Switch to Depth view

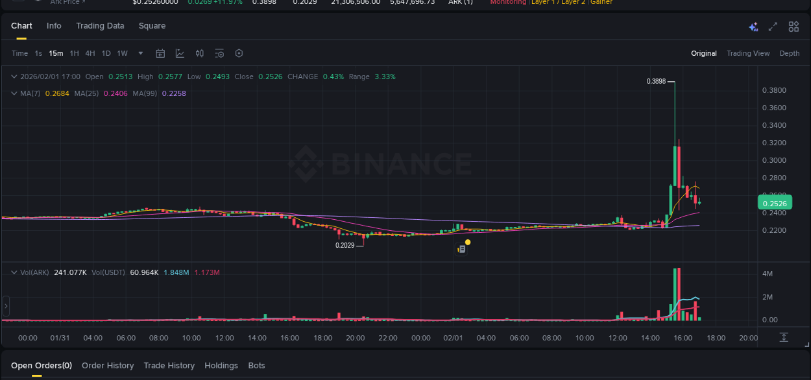pyautogui.click(x=790, y=53)
